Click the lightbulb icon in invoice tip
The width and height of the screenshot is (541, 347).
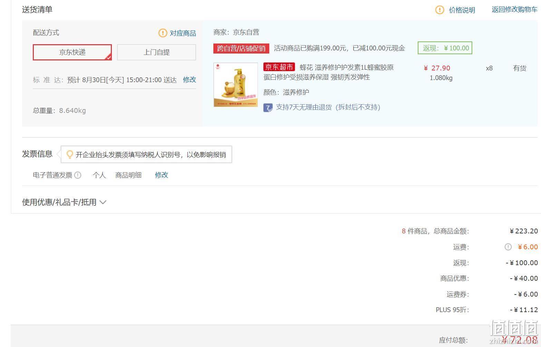(69, 154)
